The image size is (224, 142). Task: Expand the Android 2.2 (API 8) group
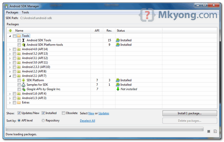pos(10,72)
